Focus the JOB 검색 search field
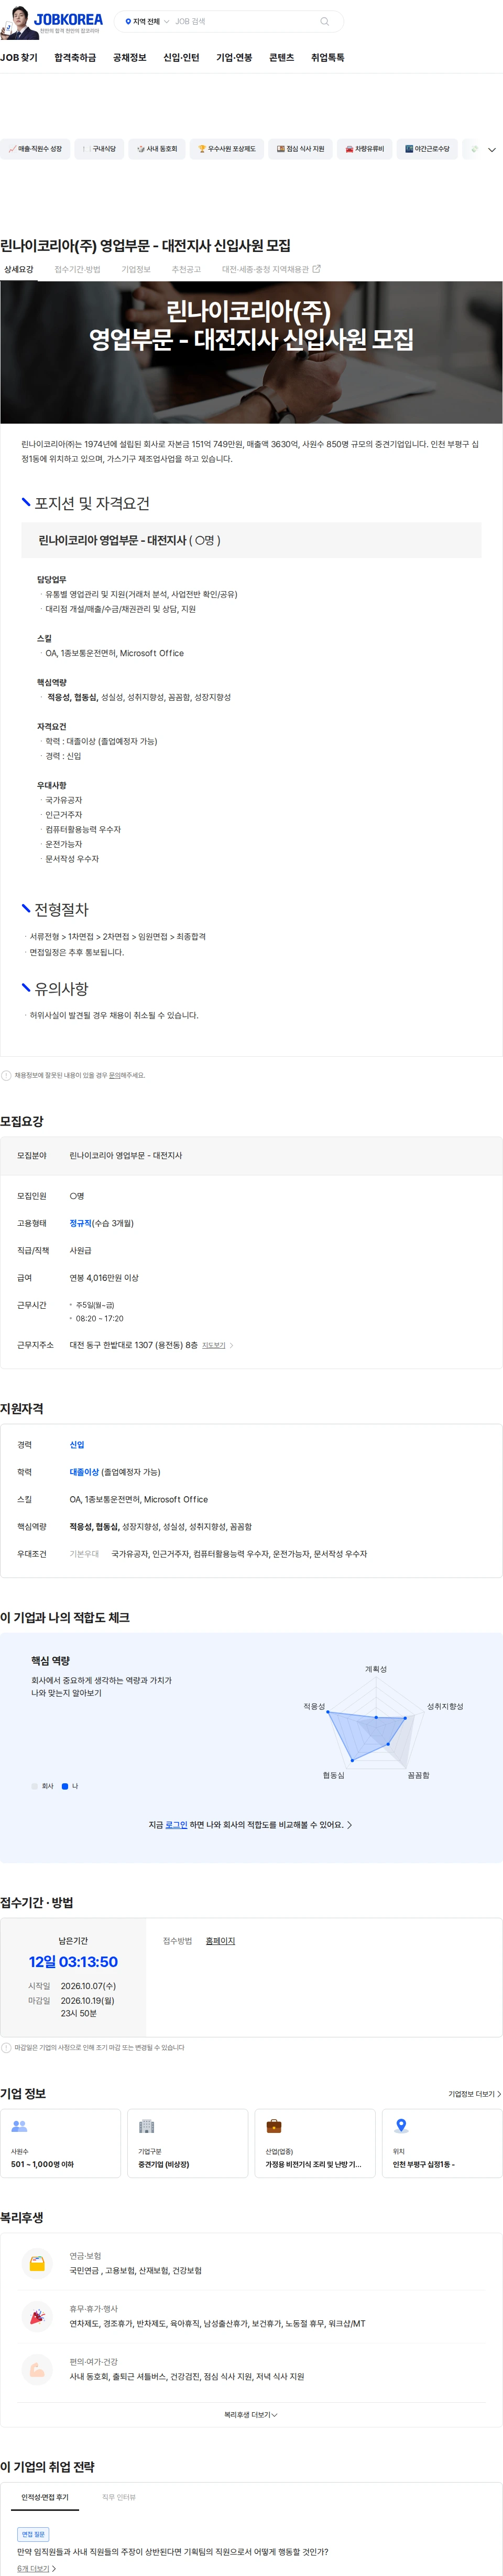Image resolution: width=503 pixels, height=2576 pixels. [245, 21]
